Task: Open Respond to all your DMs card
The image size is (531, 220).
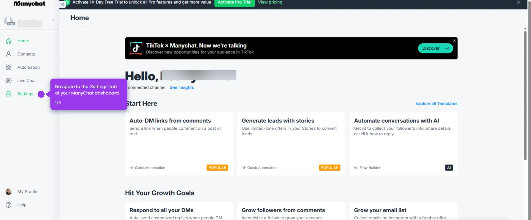Action: click(179, 211)
